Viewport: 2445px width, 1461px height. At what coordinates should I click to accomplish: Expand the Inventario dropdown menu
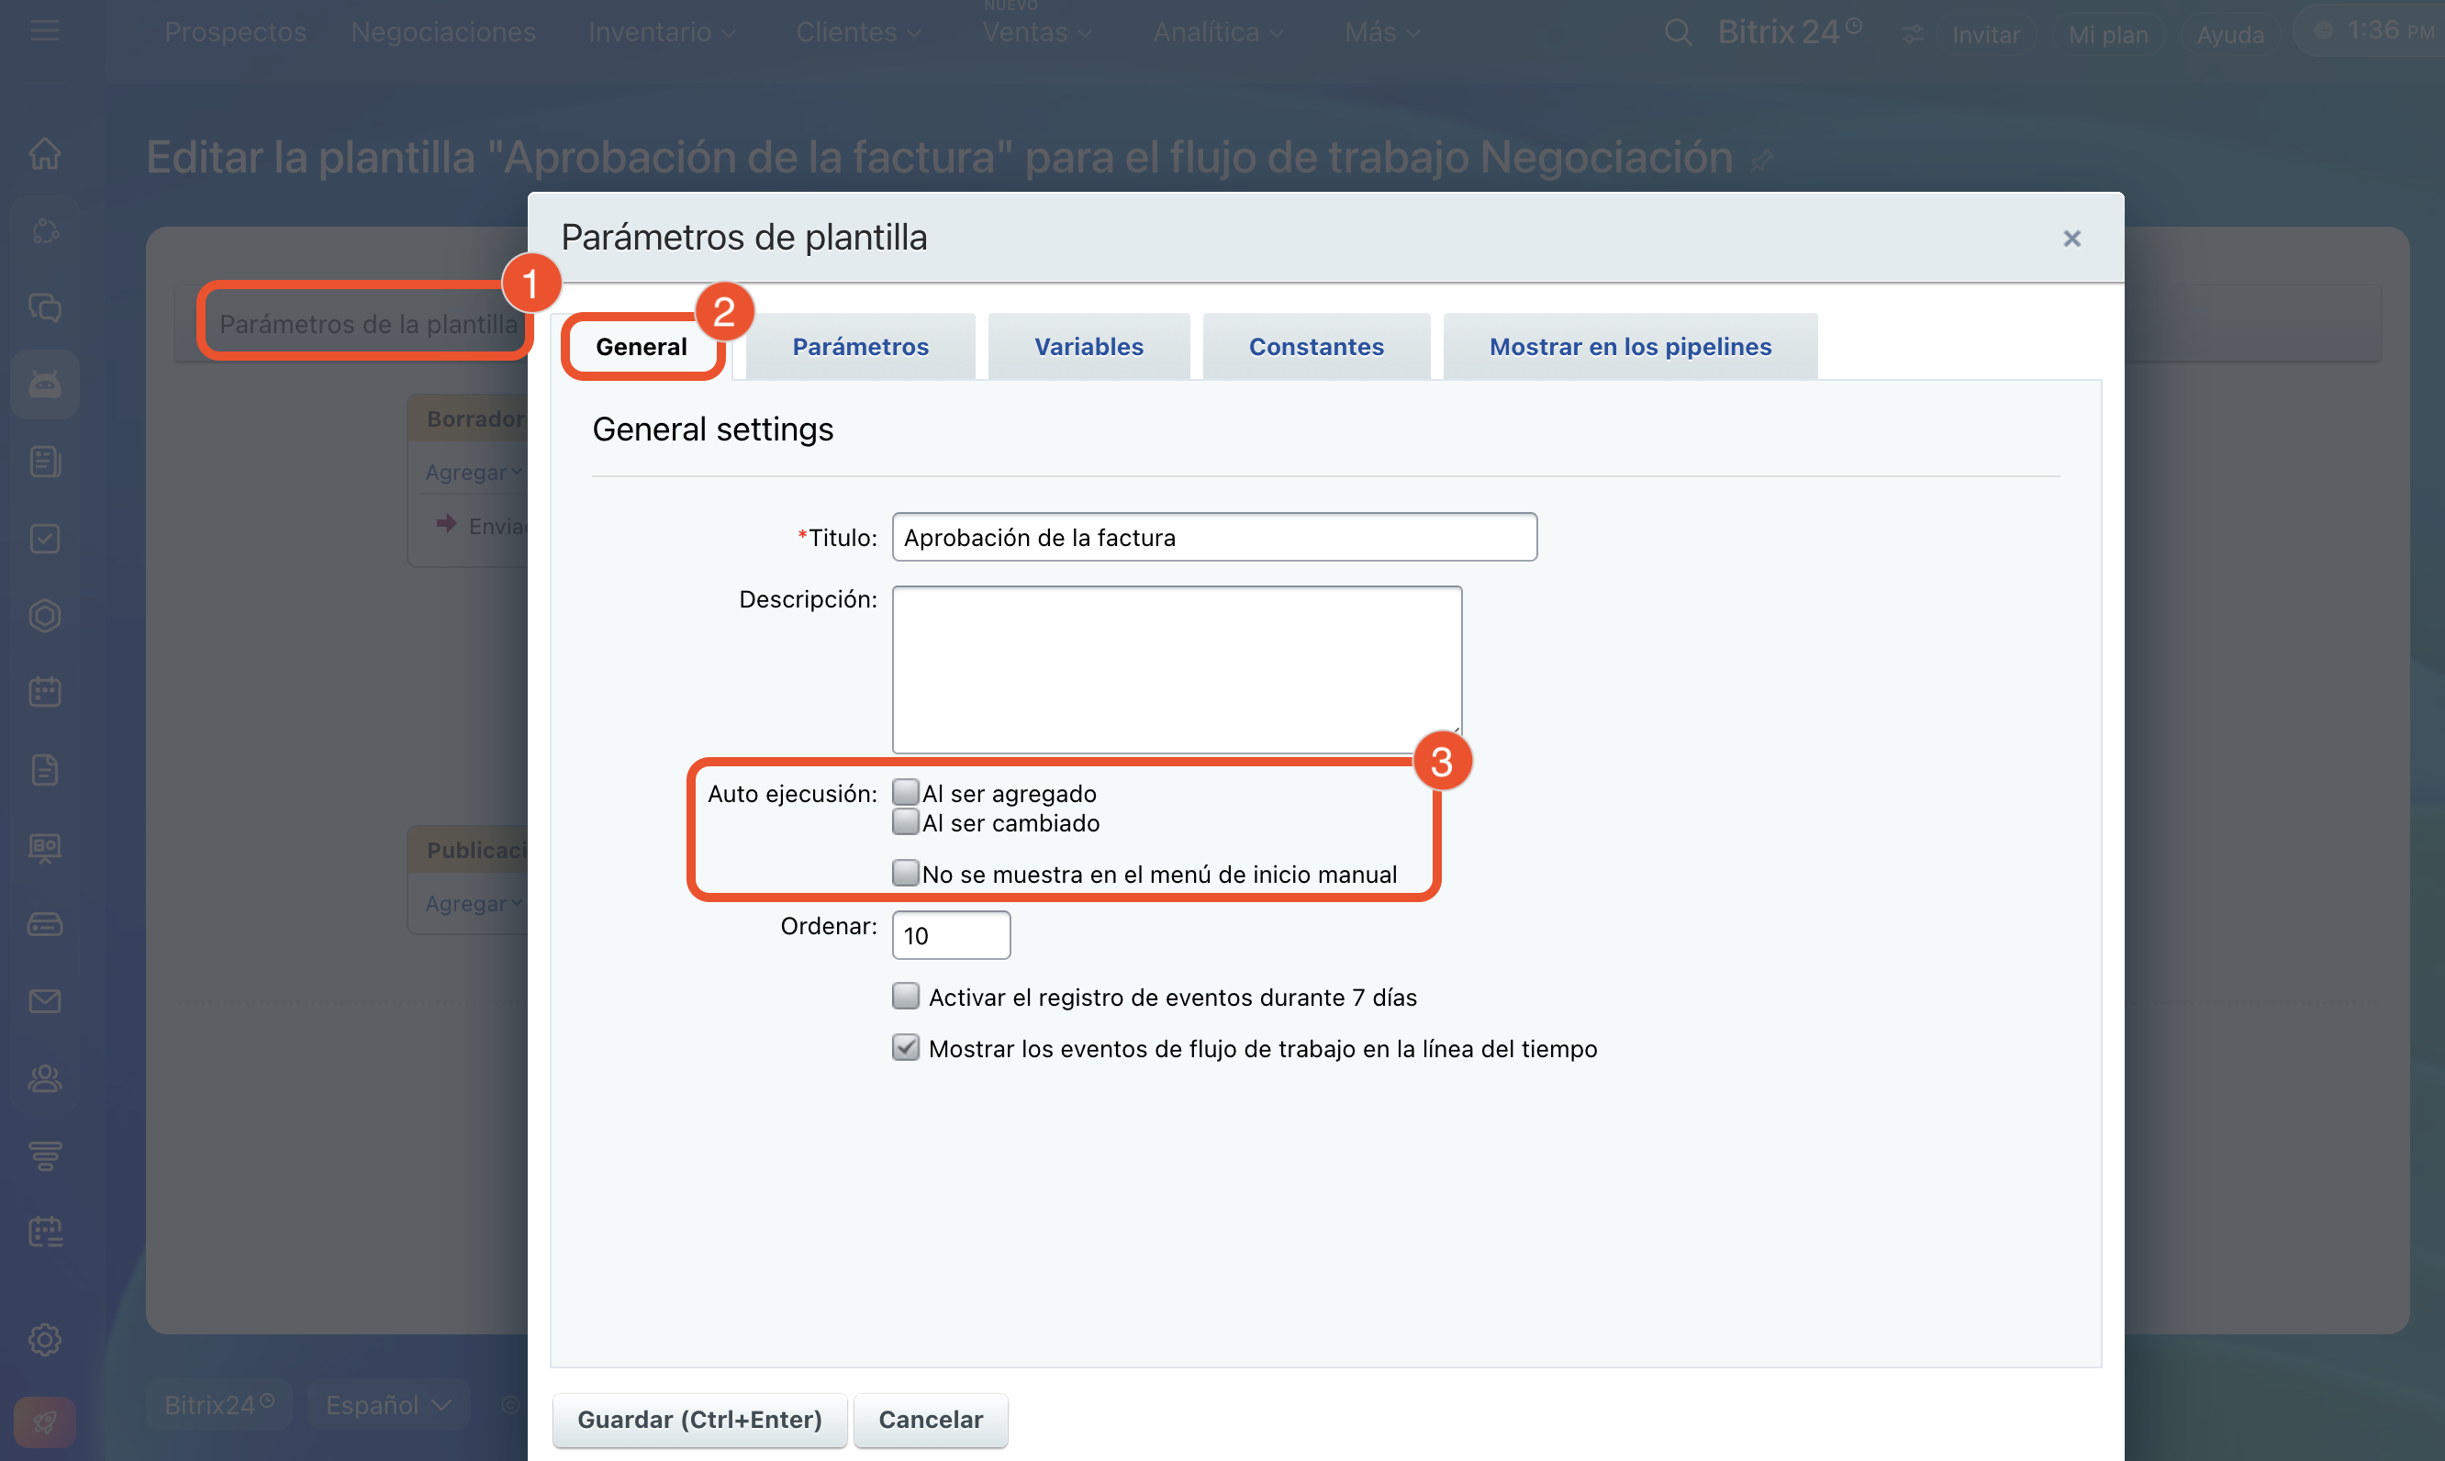point(662,32)
